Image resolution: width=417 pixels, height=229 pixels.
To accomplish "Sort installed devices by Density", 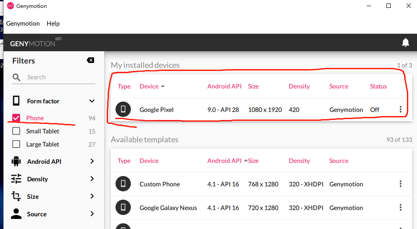I will [x=299, y=86].
